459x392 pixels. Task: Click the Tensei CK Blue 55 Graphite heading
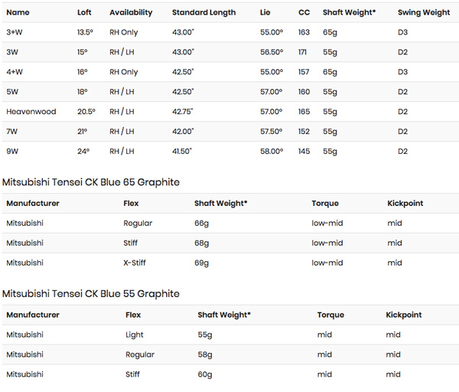[91, 294]
